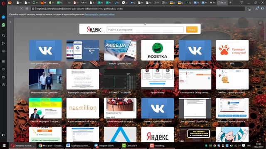Open Facebook Messenger in the sidebar
The height and width of the screenshot is (149, 266).
[x=3, y=17]
